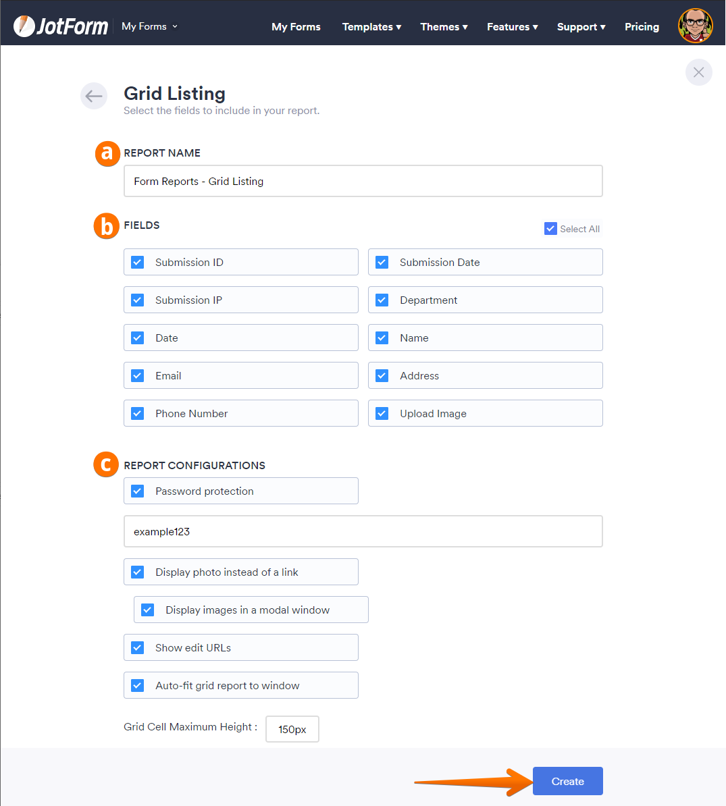726x806 pixels.
Task: Click the JotForm logo
Action: [x=61, y=26]
